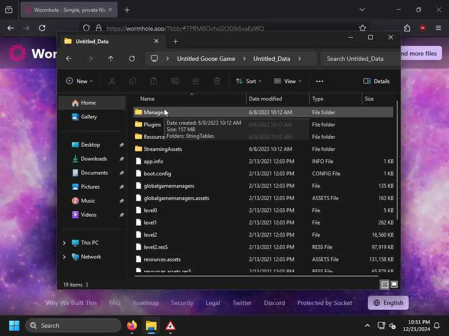Open Documents in quick access
449x336 pixels.
(92, 172)
